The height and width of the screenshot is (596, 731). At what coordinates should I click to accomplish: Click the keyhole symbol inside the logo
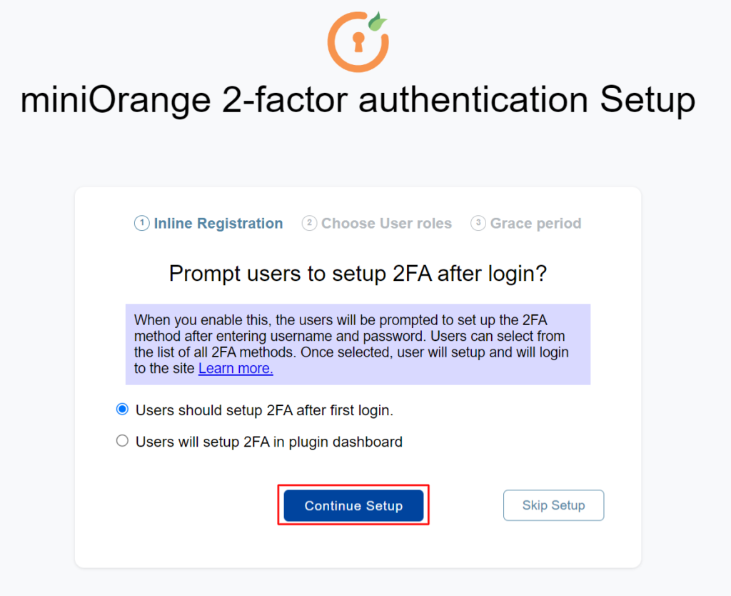[x=358, y=43]
